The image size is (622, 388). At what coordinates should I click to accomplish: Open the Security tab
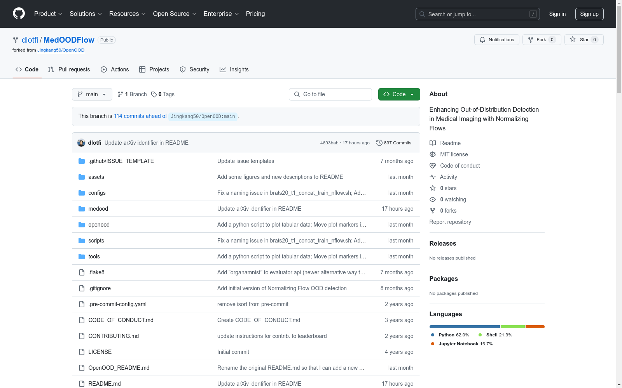coord(195,69)
